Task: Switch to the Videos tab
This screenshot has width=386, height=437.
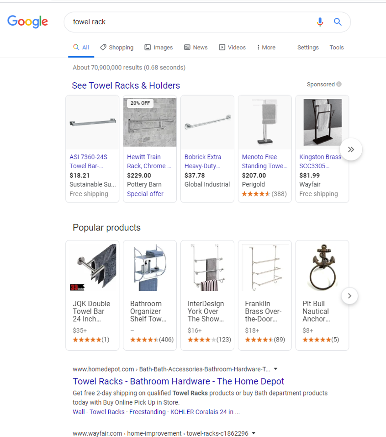Action: pos(232,48)
